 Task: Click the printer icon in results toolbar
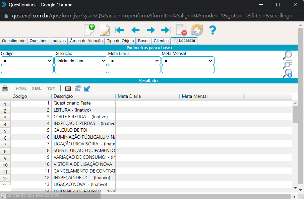coord(5,88)
